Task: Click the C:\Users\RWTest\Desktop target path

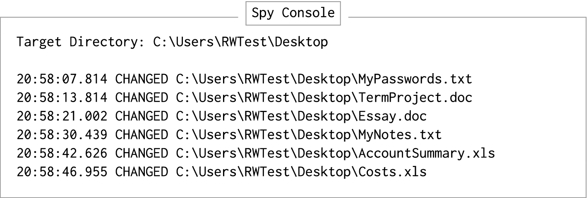Action: pos(240,42)
